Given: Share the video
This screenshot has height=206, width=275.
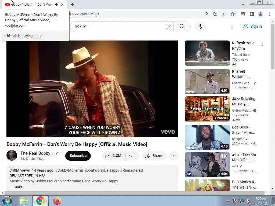Looking at the screenshot, I should (x=154, y=156).
